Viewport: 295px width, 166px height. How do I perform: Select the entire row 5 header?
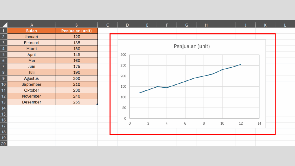click(4, 54)
